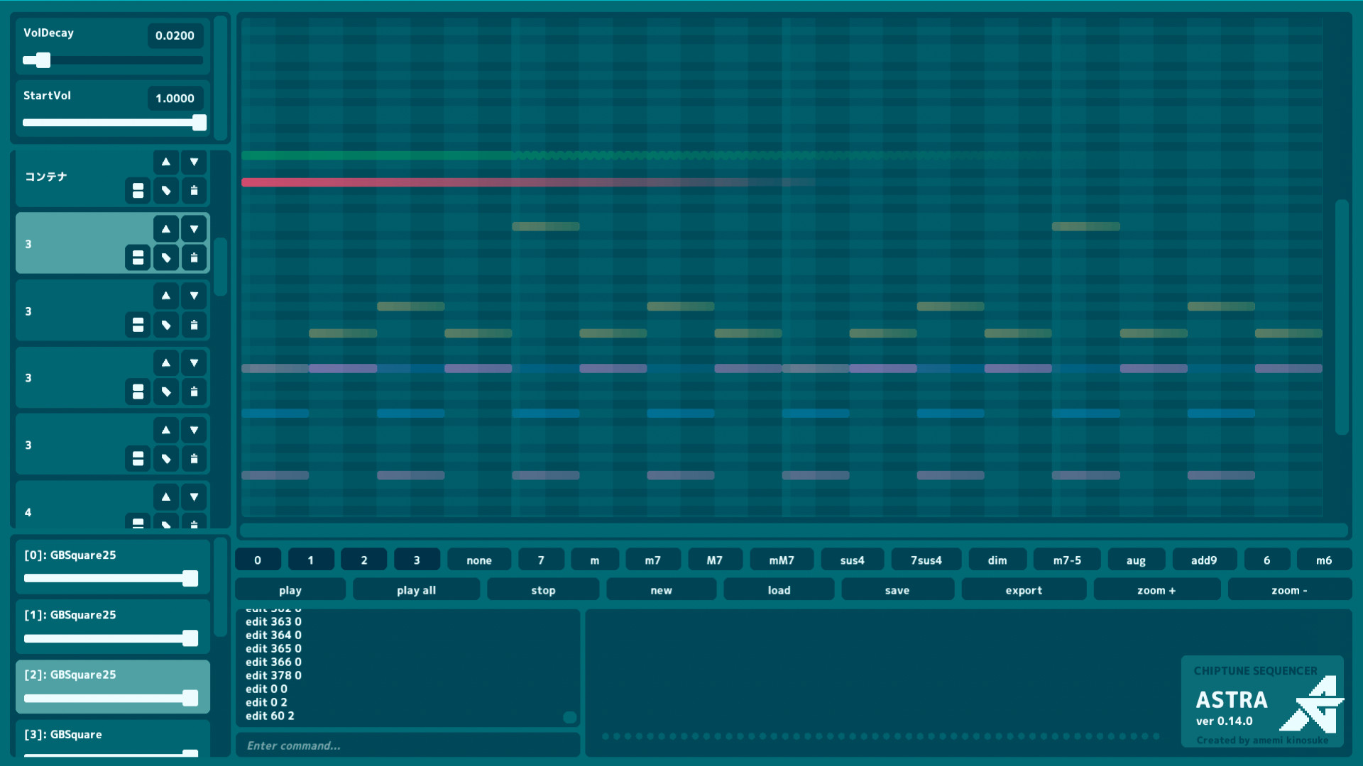Screen dimensions: 1363x766
Task: Select chord type m7 in the chord bar
Action: [652, 560]
